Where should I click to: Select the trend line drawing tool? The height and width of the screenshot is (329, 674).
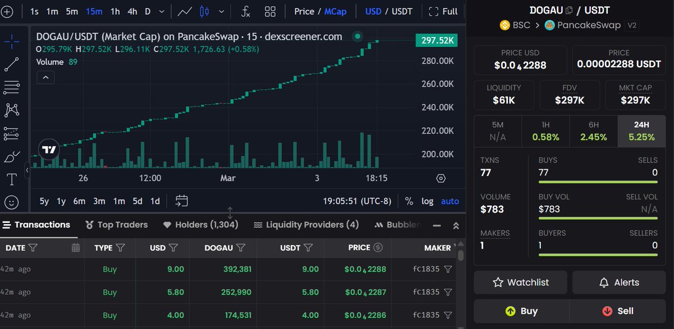tap(12, 64)
